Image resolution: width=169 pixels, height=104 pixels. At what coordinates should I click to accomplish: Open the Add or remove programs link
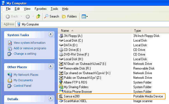click(30, 48)
